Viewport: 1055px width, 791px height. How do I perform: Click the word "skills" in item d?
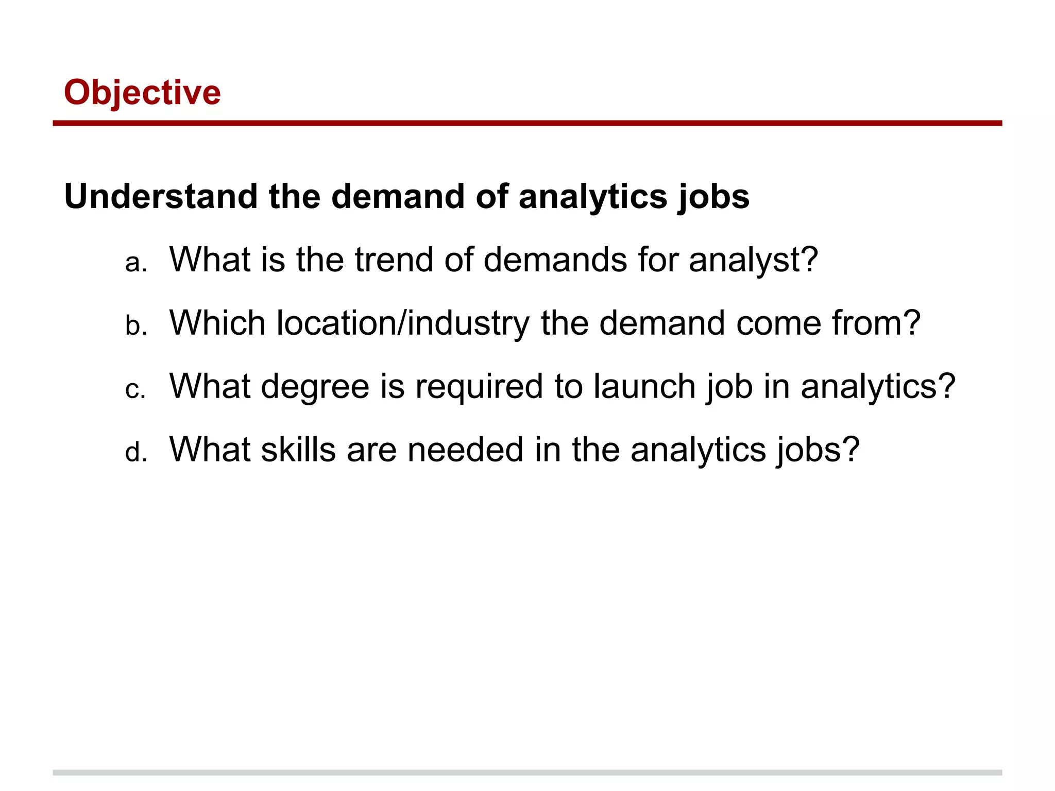point(298,450)
